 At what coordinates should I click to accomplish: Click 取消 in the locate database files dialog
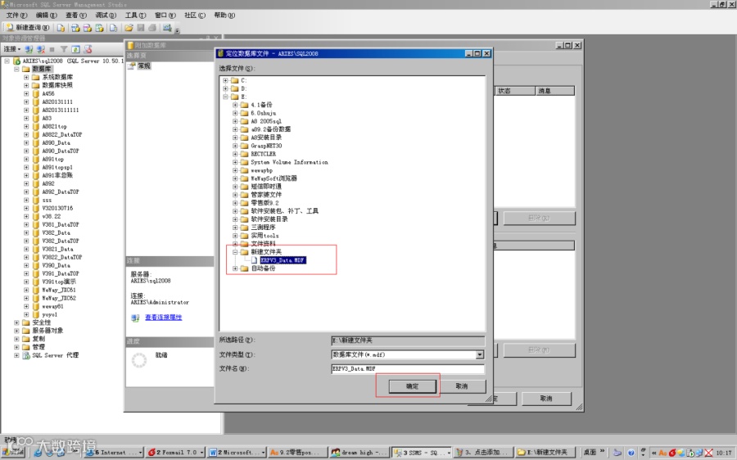(462, 386)
